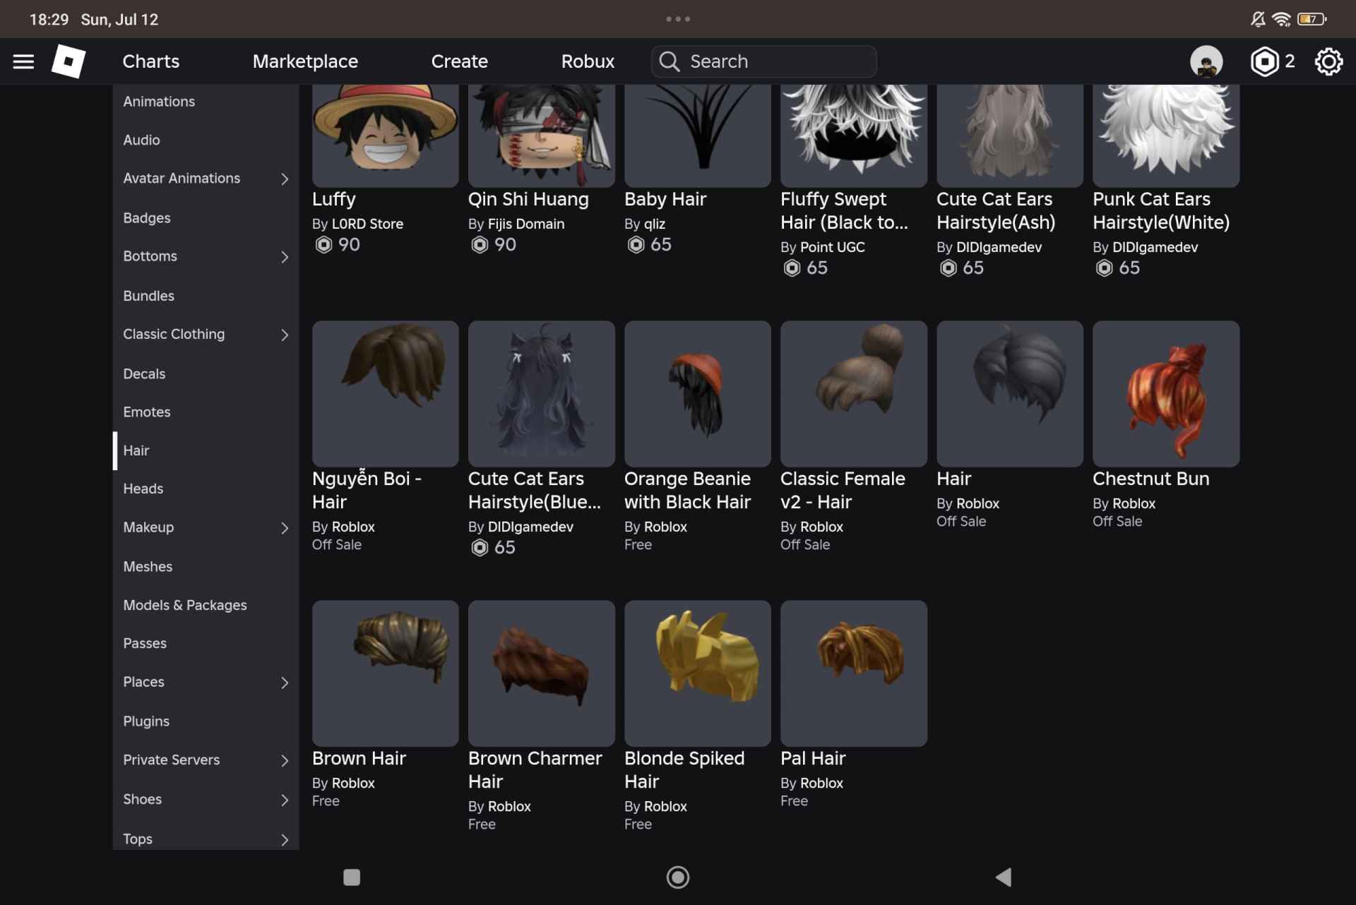Open the Brown Charmer Hair thumbnail
This screenshot has width=1356, height=905.
(541, 673)
